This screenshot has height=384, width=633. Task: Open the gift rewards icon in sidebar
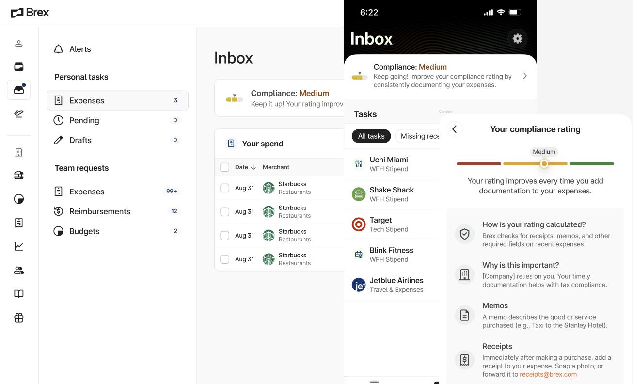[19, 318]
